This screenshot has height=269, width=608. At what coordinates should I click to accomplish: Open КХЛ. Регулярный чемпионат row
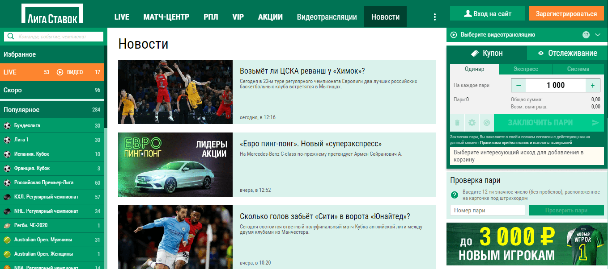point(52,197)
